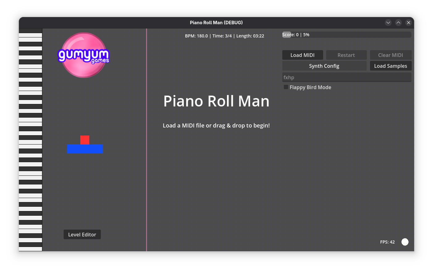
Task: Click the gumyum games pink logo
Action: 84,55
